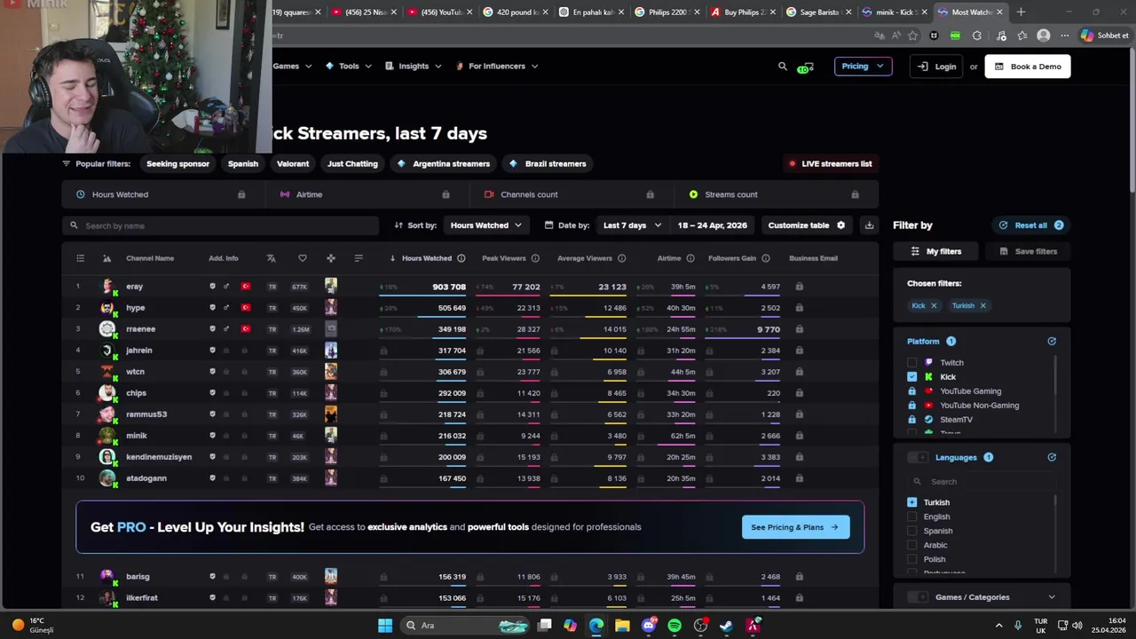Check the Arabic language checkbox

912,545
